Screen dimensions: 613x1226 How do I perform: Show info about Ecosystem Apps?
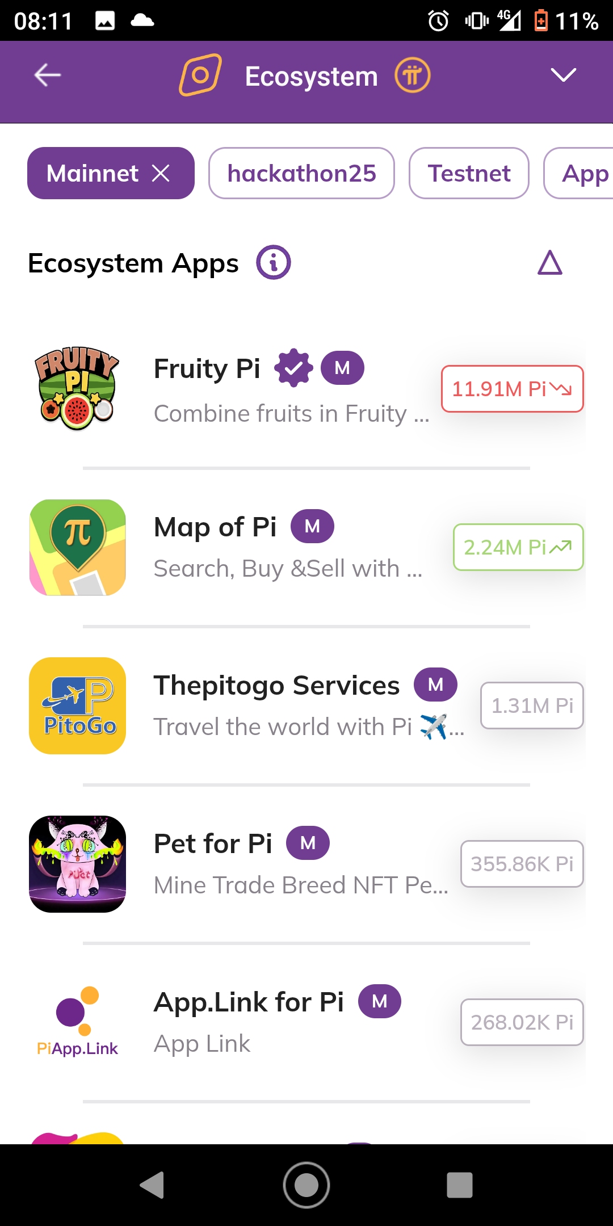pos(274,262)
